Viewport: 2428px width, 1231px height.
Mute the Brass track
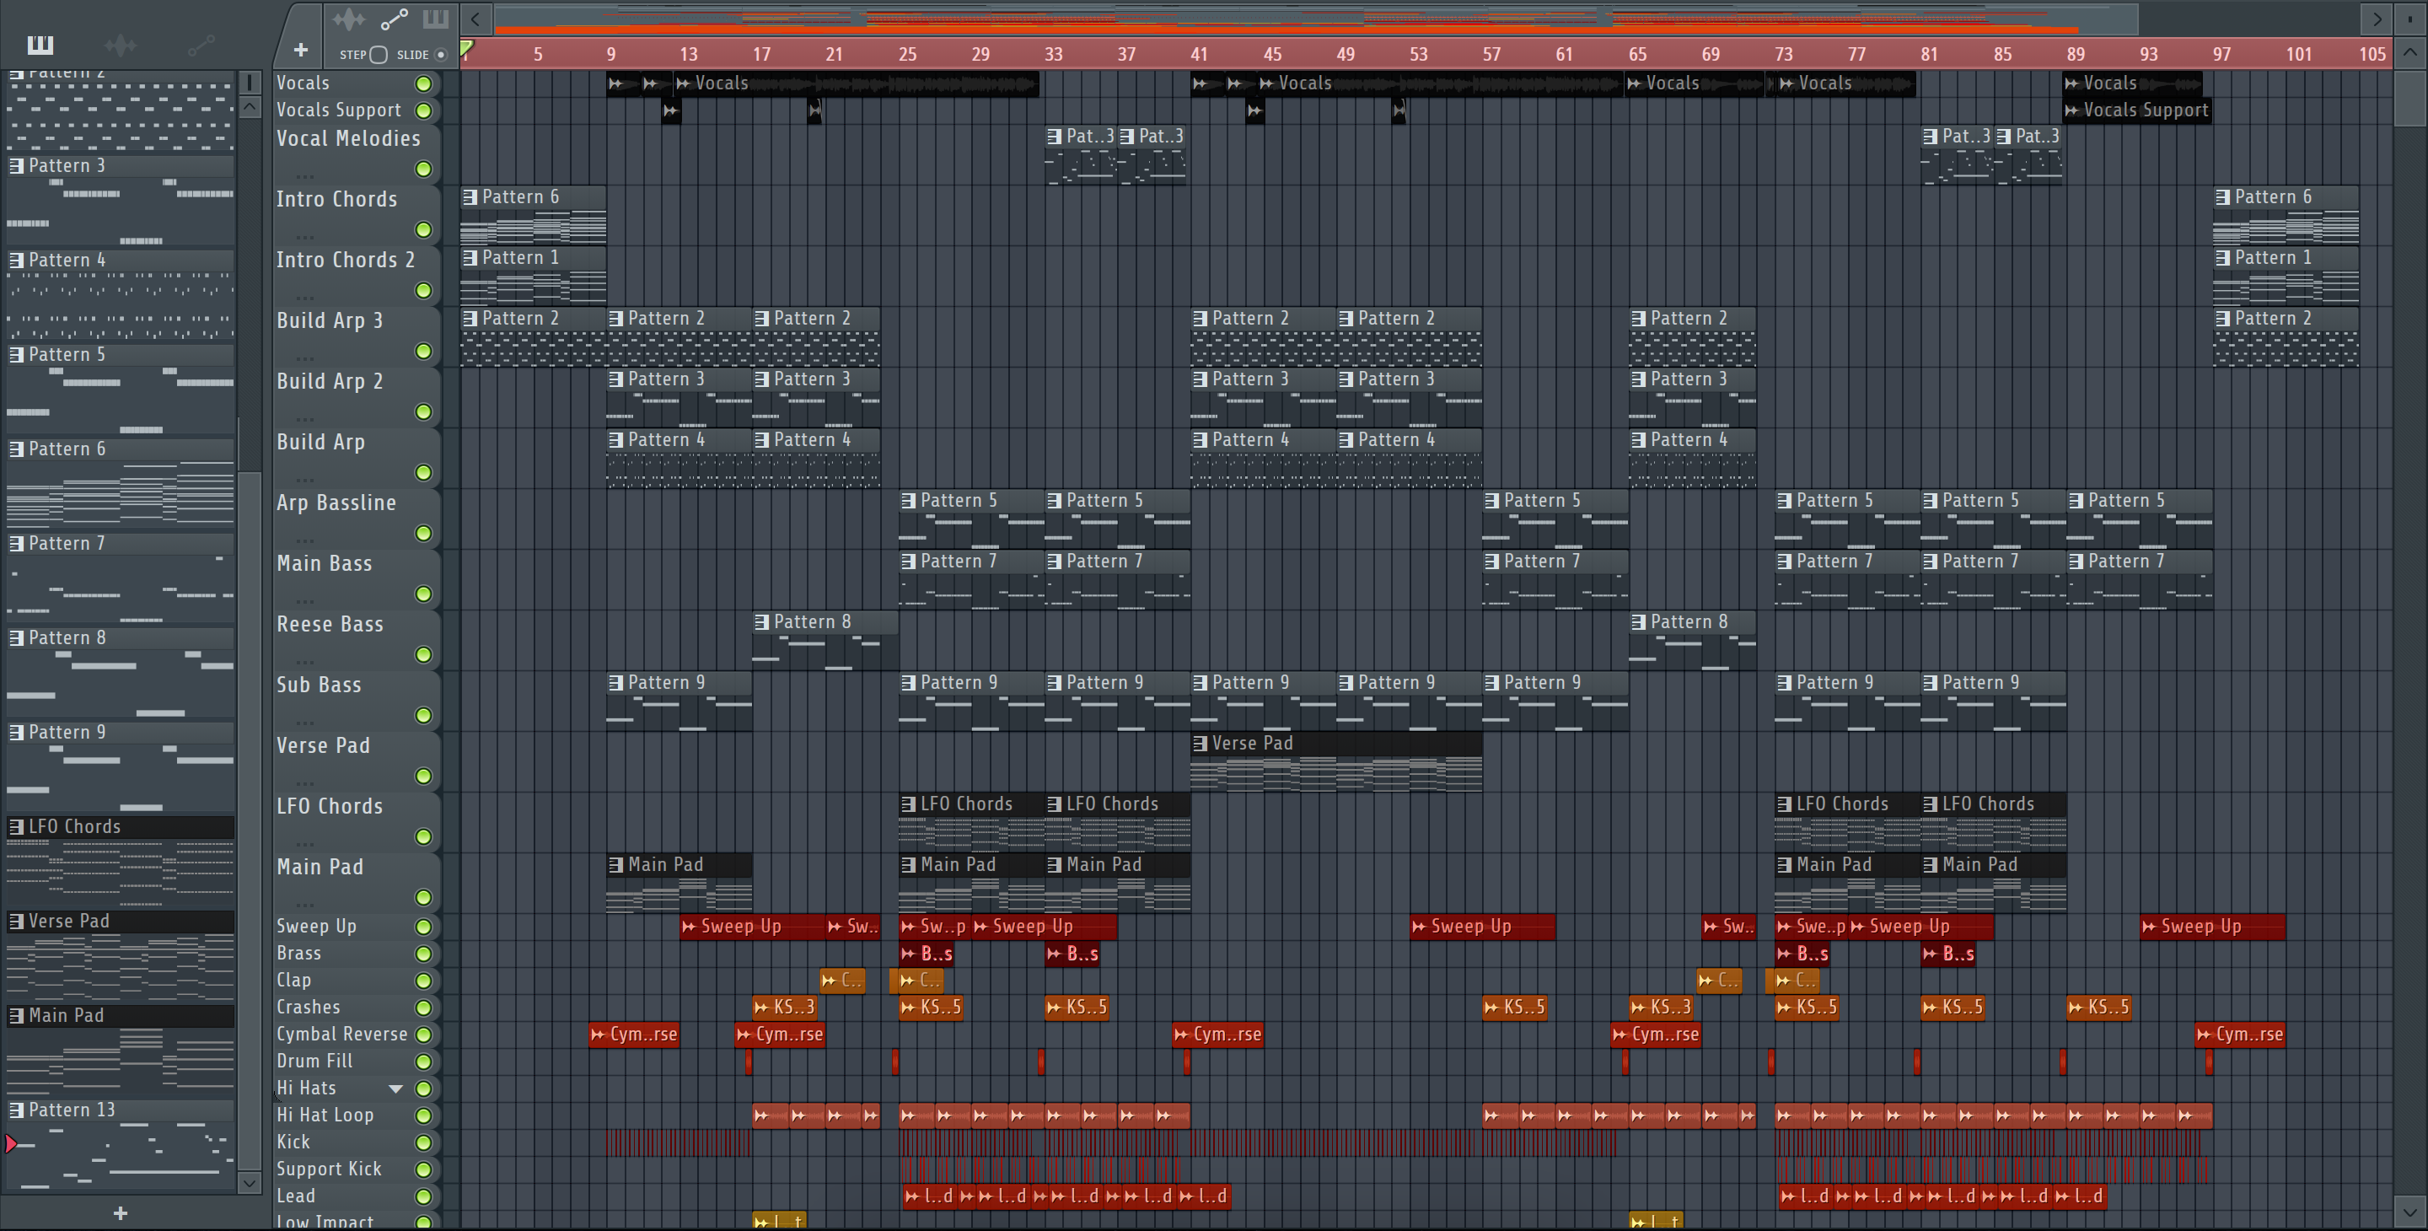[x=424, y=954]
